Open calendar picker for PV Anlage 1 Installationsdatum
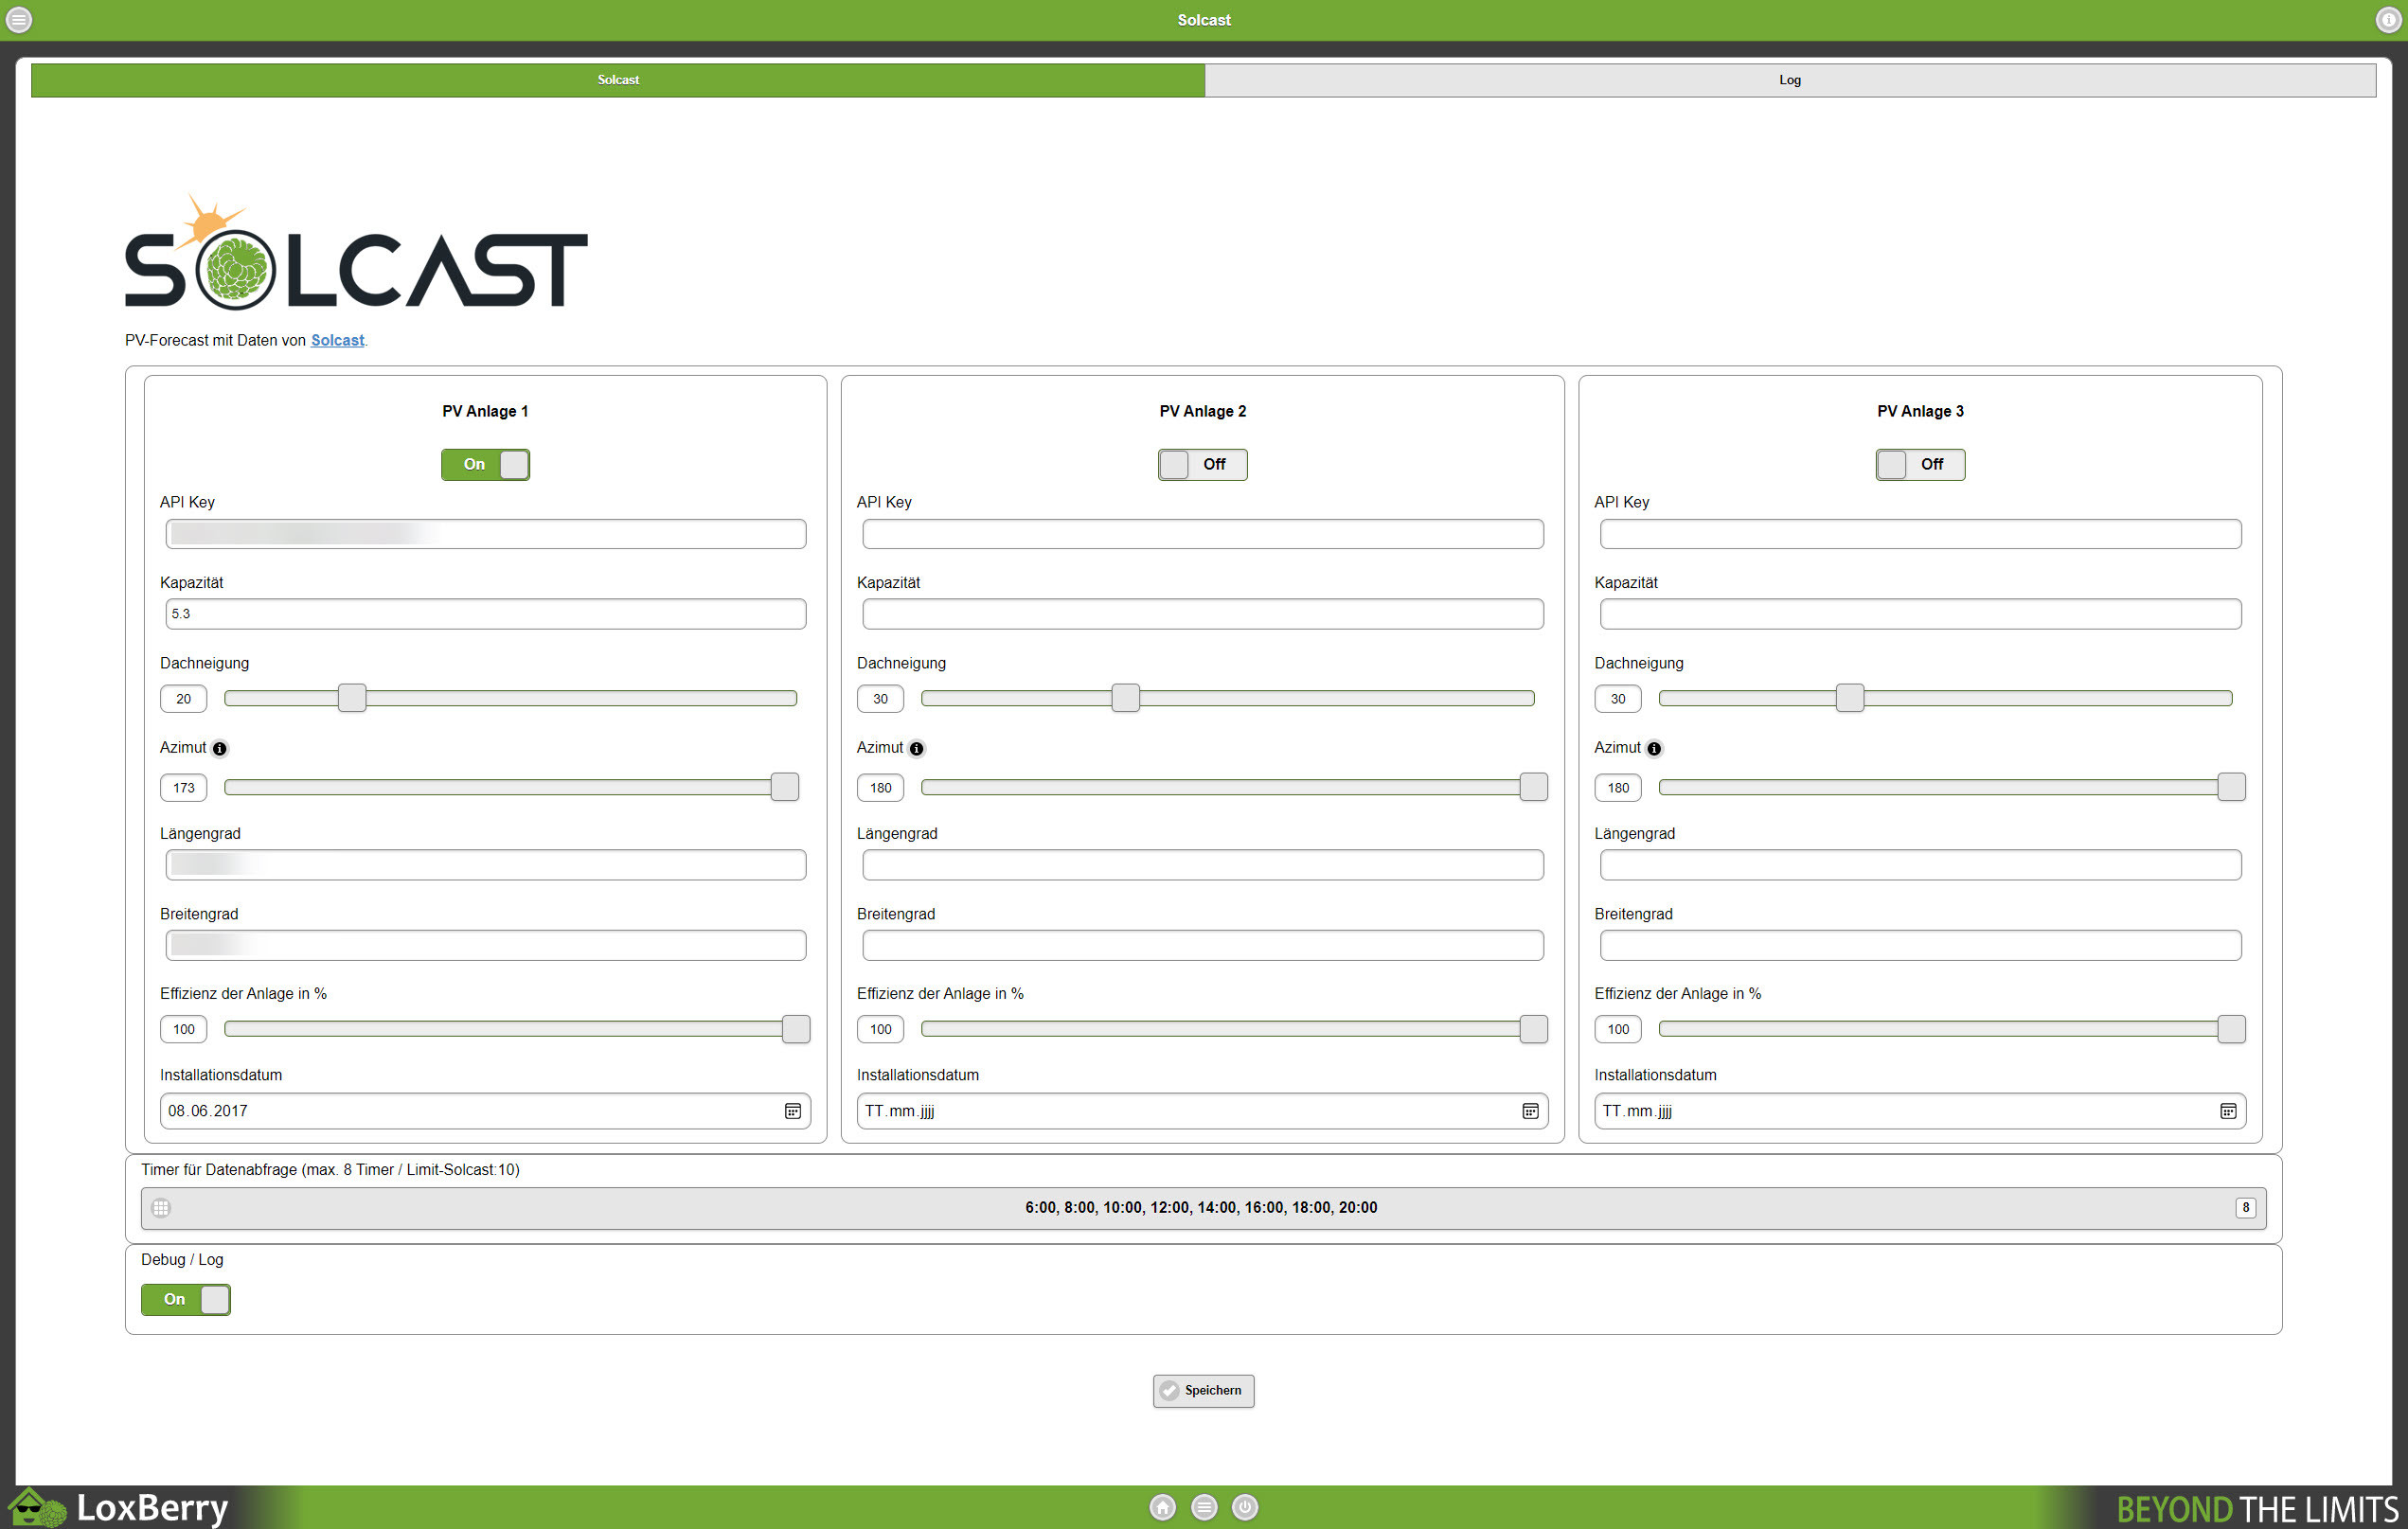 pos(793,1111)
